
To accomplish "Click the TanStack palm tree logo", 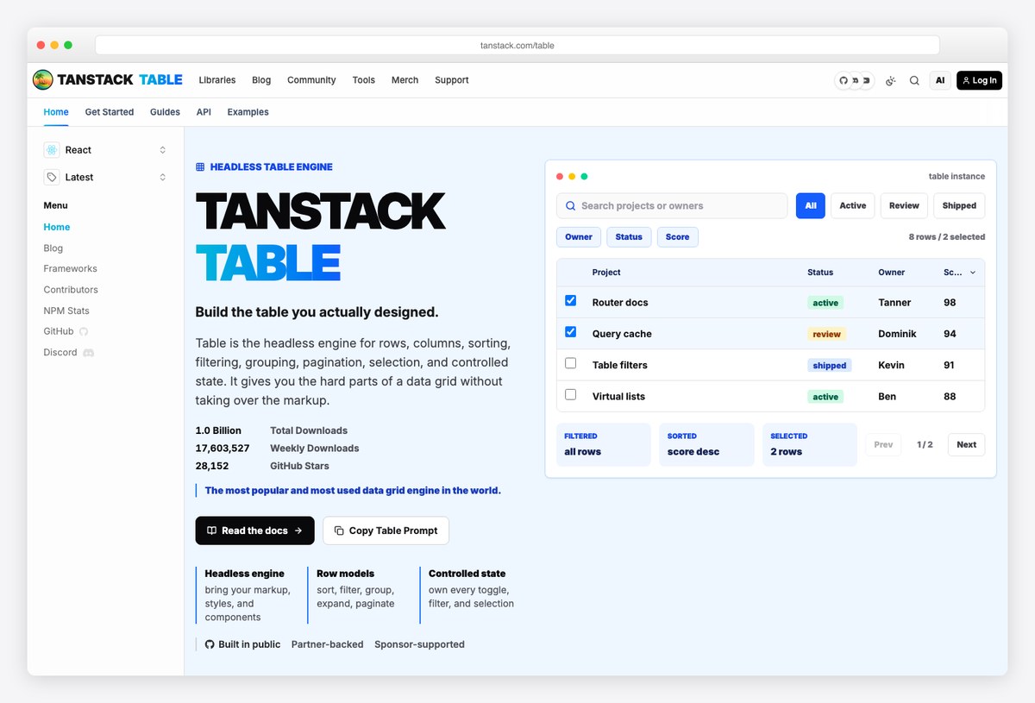I will [x=42, y=80].
